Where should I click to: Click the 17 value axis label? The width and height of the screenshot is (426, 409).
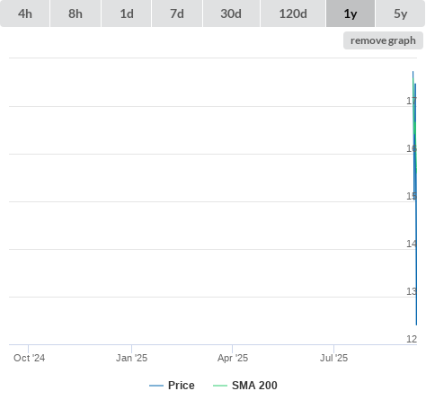click(412, 101)
